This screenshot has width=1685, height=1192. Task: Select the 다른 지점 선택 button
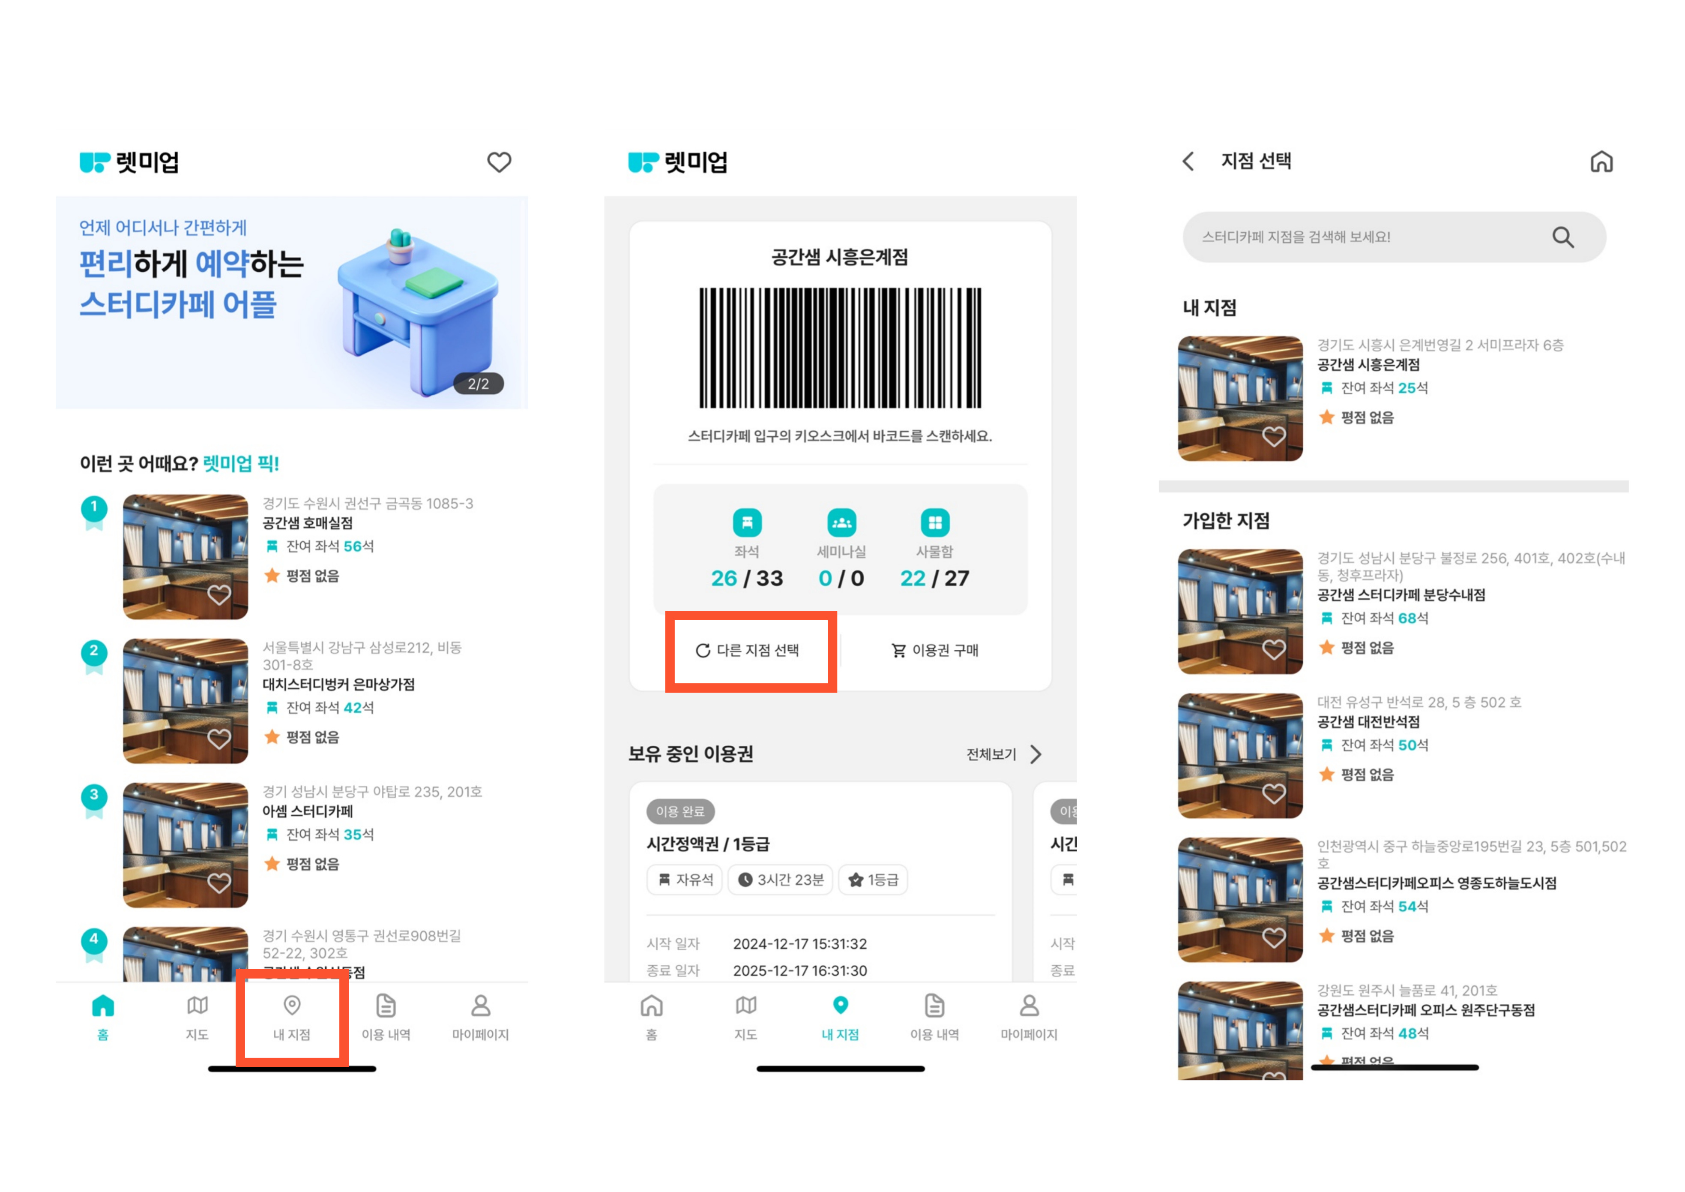point(748,650)
